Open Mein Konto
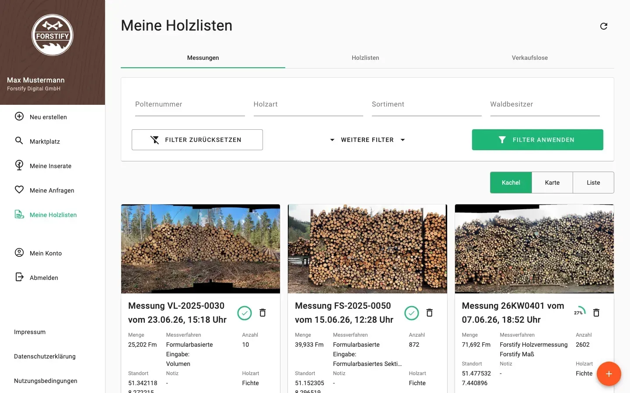The image size is (630, 393). tap(52, 253)
